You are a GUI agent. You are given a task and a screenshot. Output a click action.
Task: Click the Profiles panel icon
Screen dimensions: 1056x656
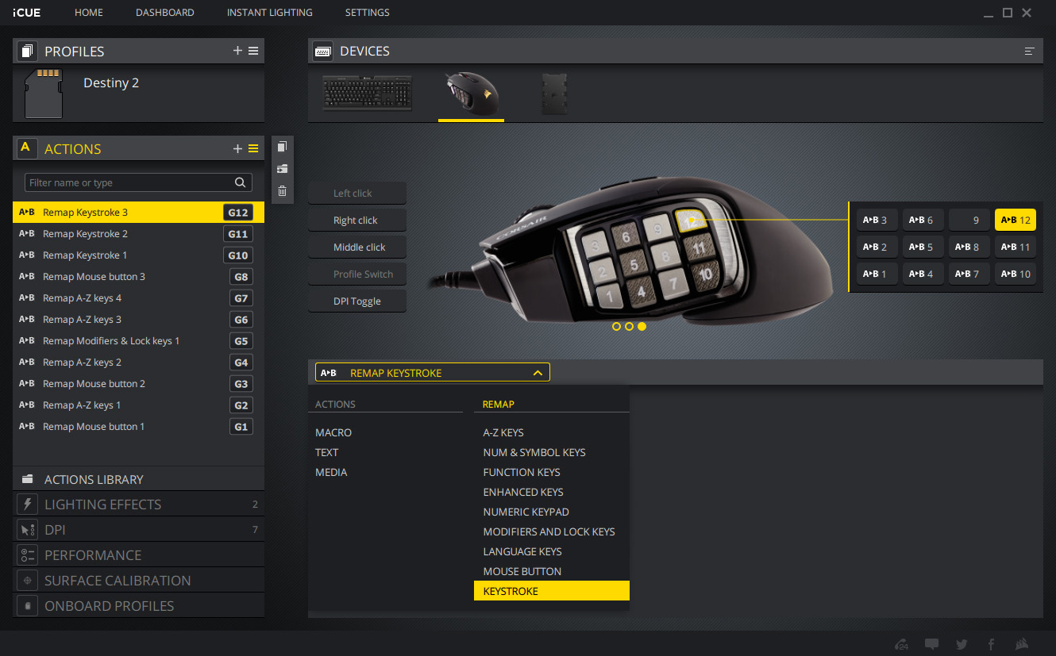(27, 52)
